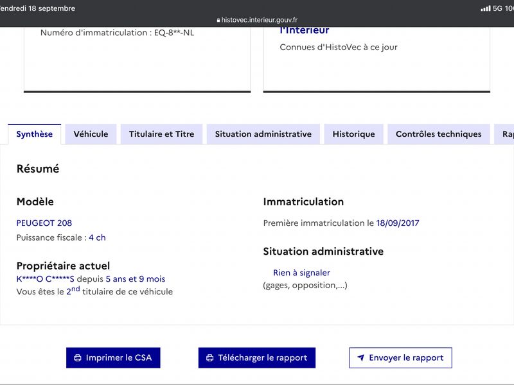Click the 18/09/2017 registration date

398,223
